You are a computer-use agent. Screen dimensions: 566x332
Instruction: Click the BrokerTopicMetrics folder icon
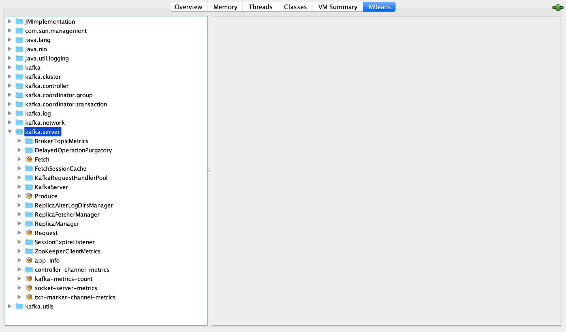29,141
